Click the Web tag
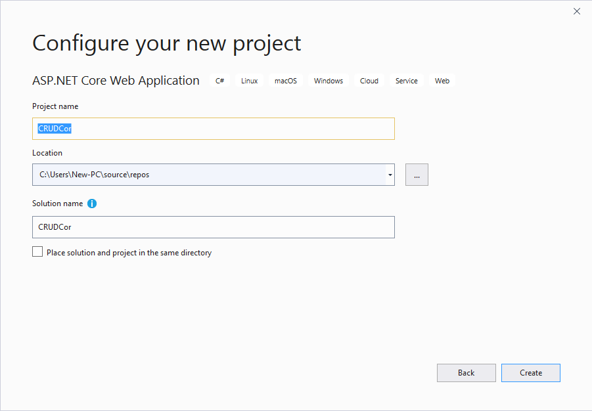The width and height of the screenshot is (592, 411). (442, 81)
